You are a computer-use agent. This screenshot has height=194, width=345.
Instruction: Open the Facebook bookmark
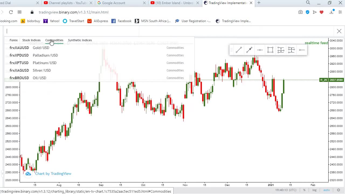pos(121,21)
